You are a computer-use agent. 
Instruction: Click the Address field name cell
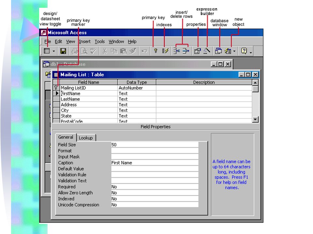(89, 105)
